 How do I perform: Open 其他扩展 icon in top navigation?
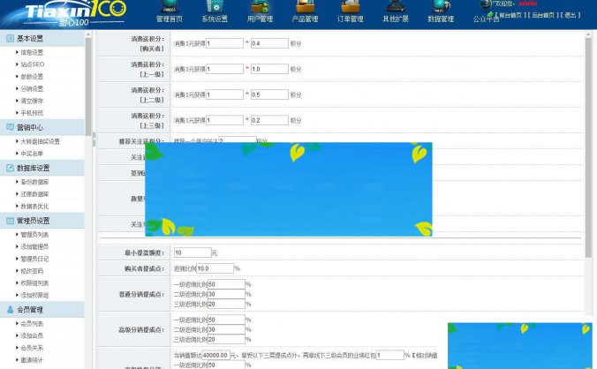[396, 6]
